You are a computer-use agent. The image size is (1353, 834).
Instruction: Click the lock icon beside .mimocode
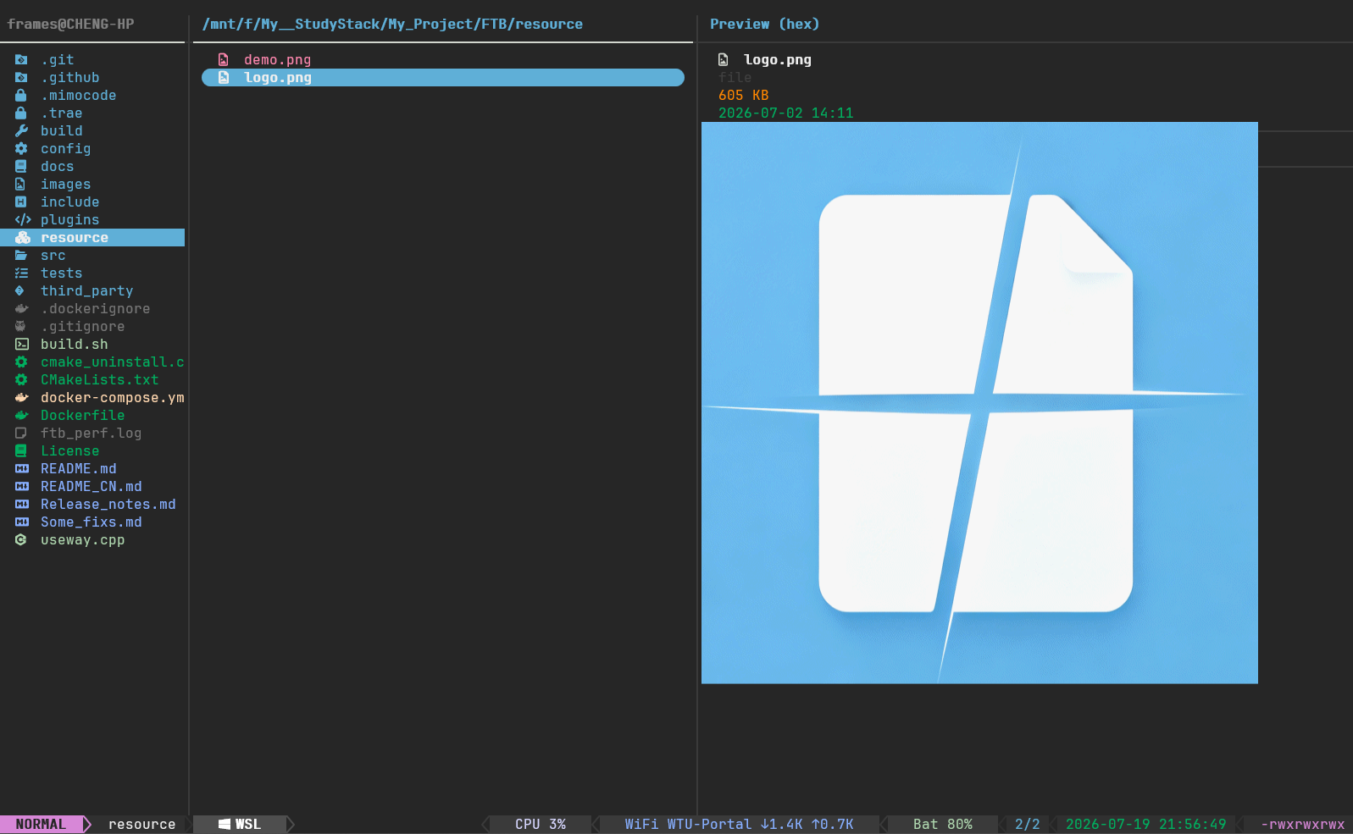(21, 95)
